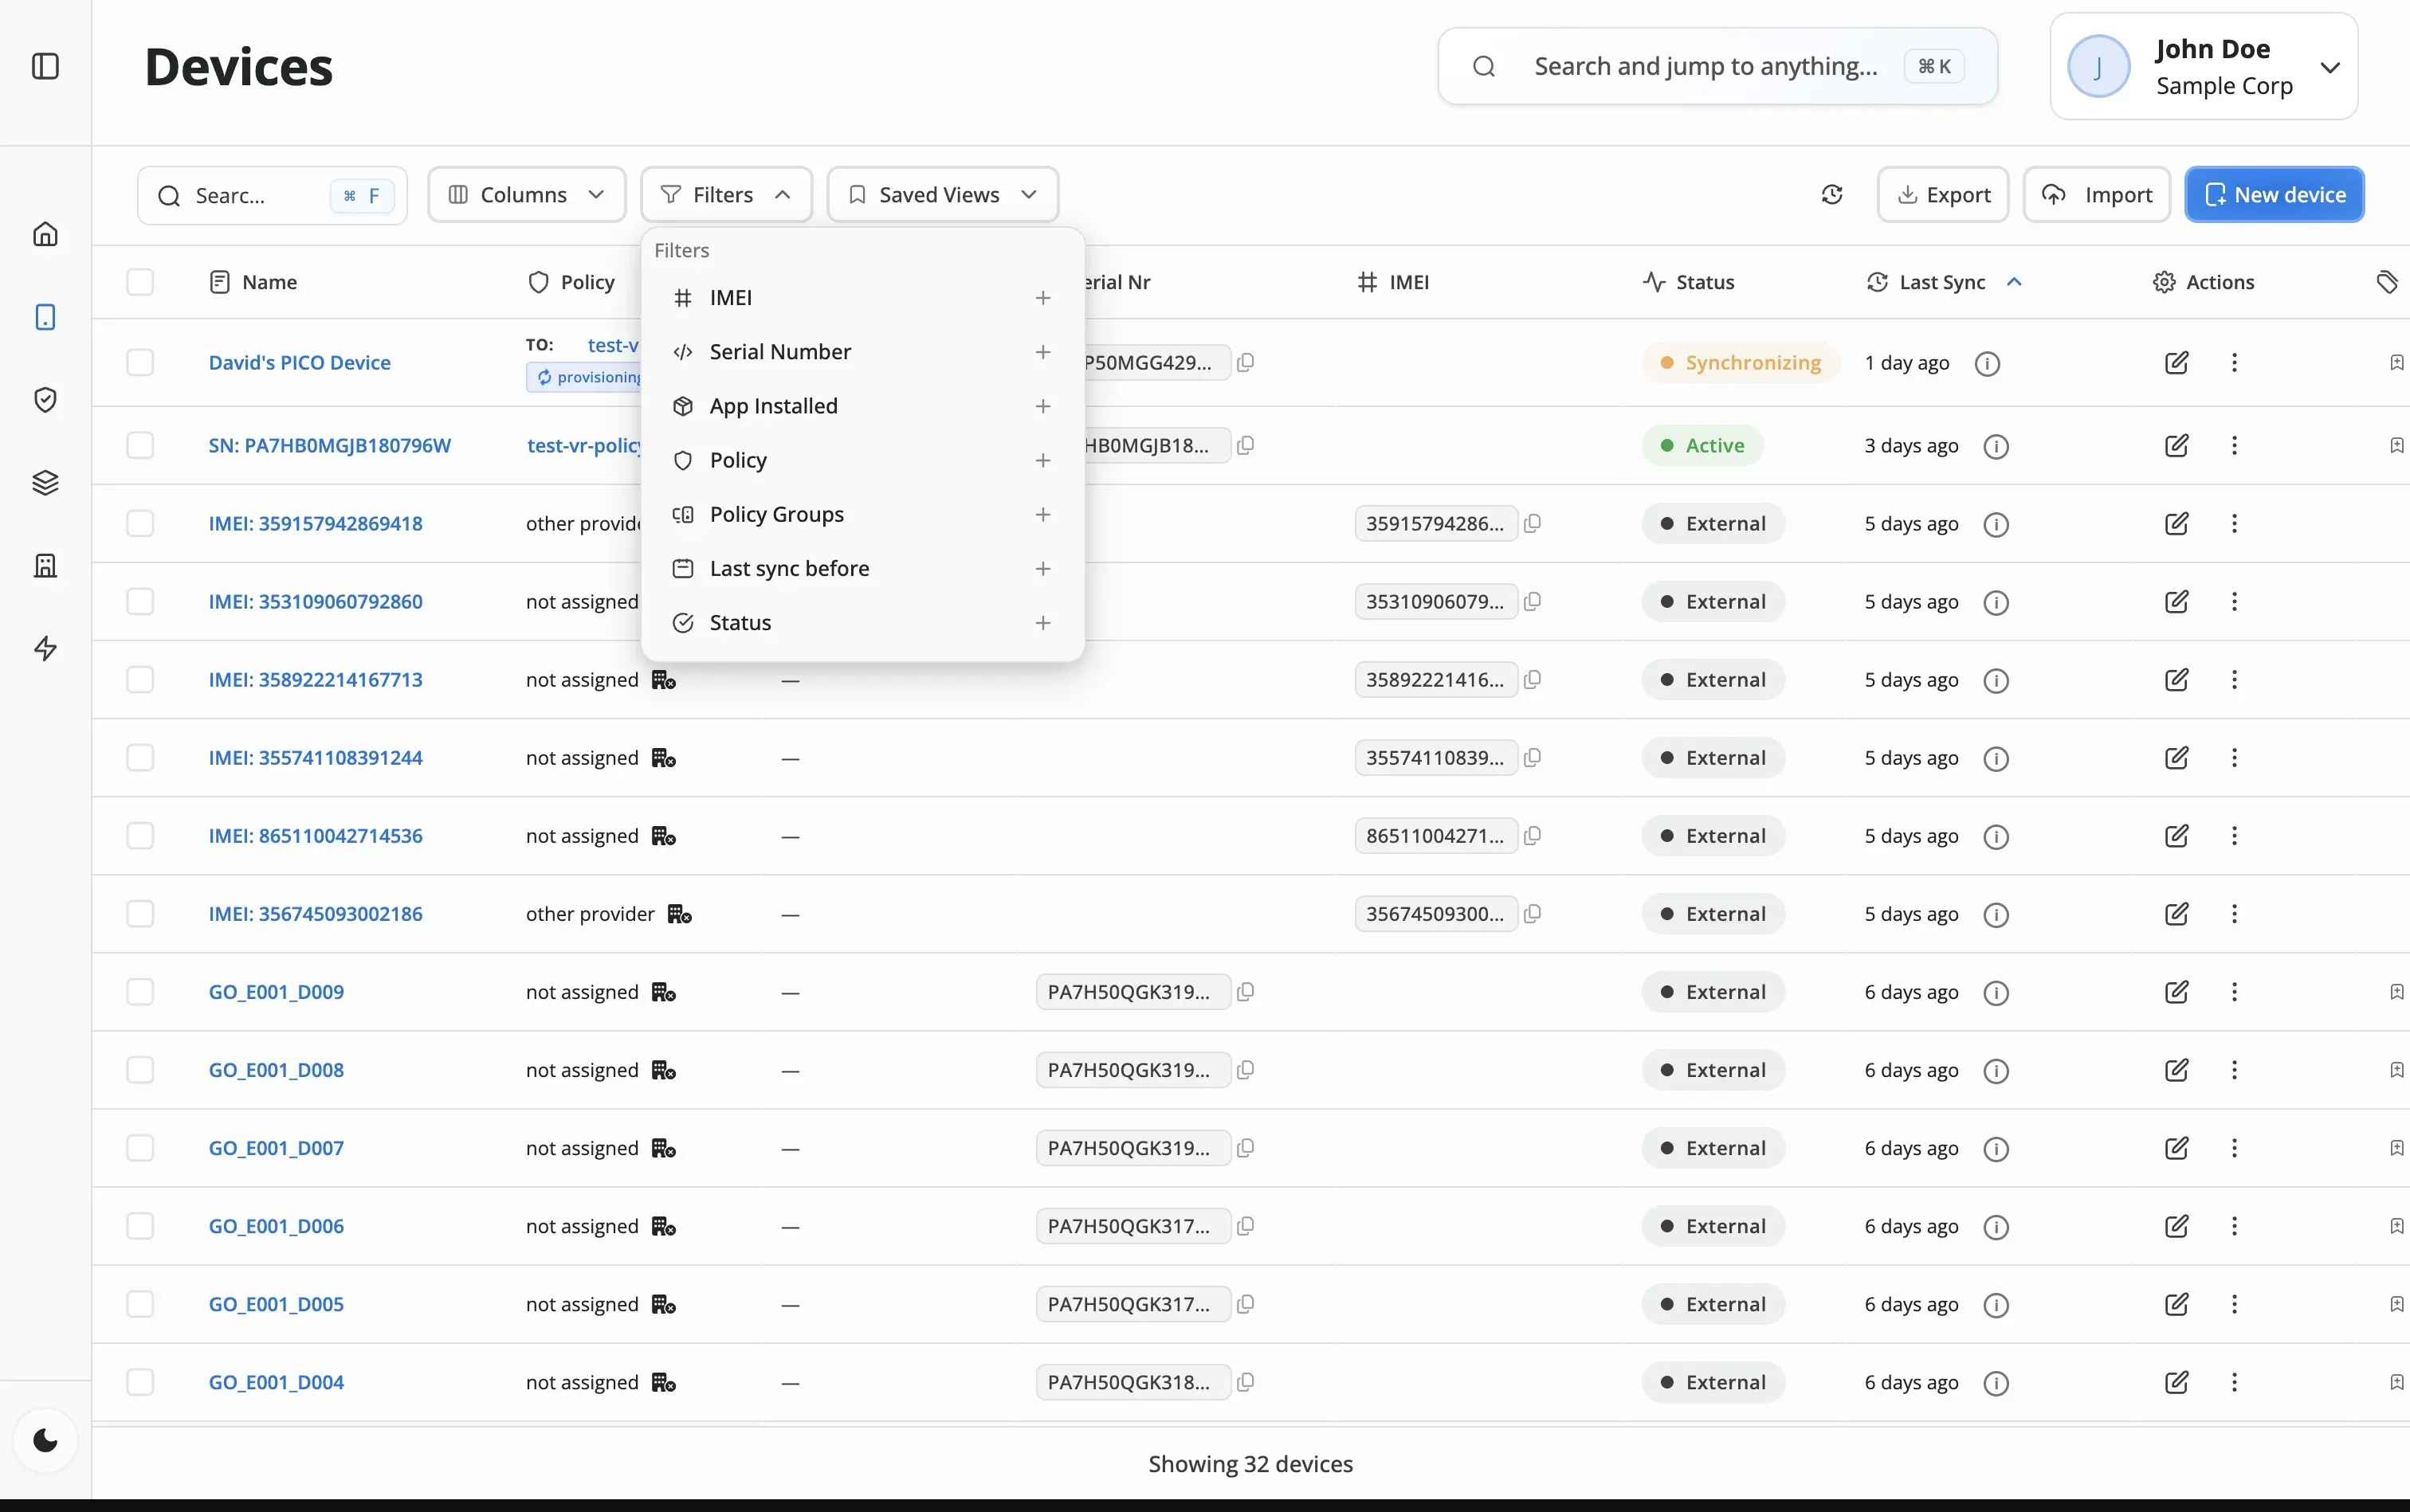Open John Doe account dropdown
This screenshot has height=1512, width=2410.
coord(2203,67)
